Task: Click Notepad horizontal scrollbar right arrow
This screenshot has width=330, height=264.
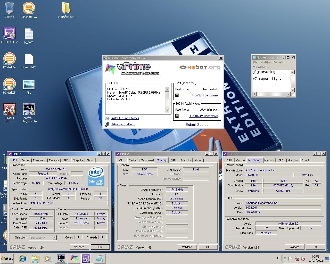Action: tap(288, 94)
